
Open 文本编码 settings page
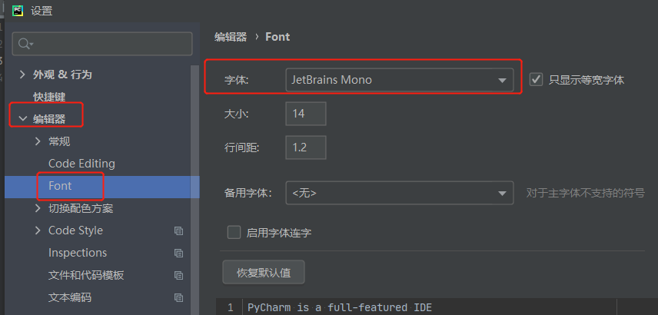(70, 297)
